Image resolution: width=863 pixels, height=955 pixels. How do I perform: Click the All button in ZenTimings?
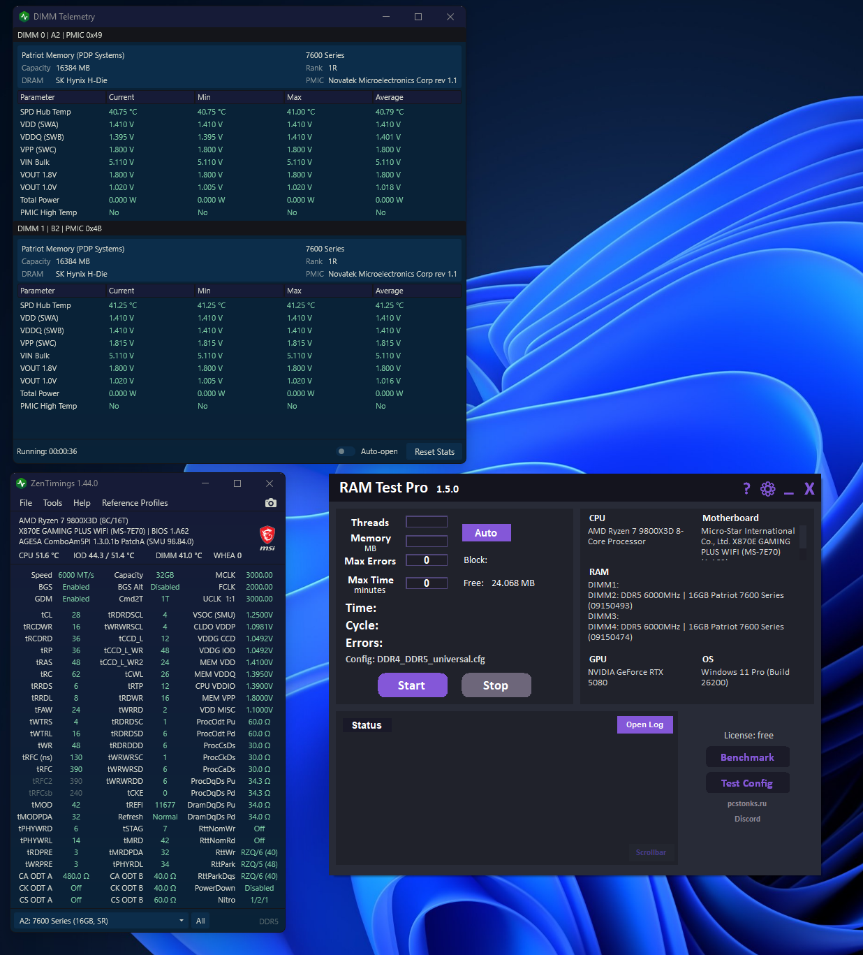click(x=200, y=921)
